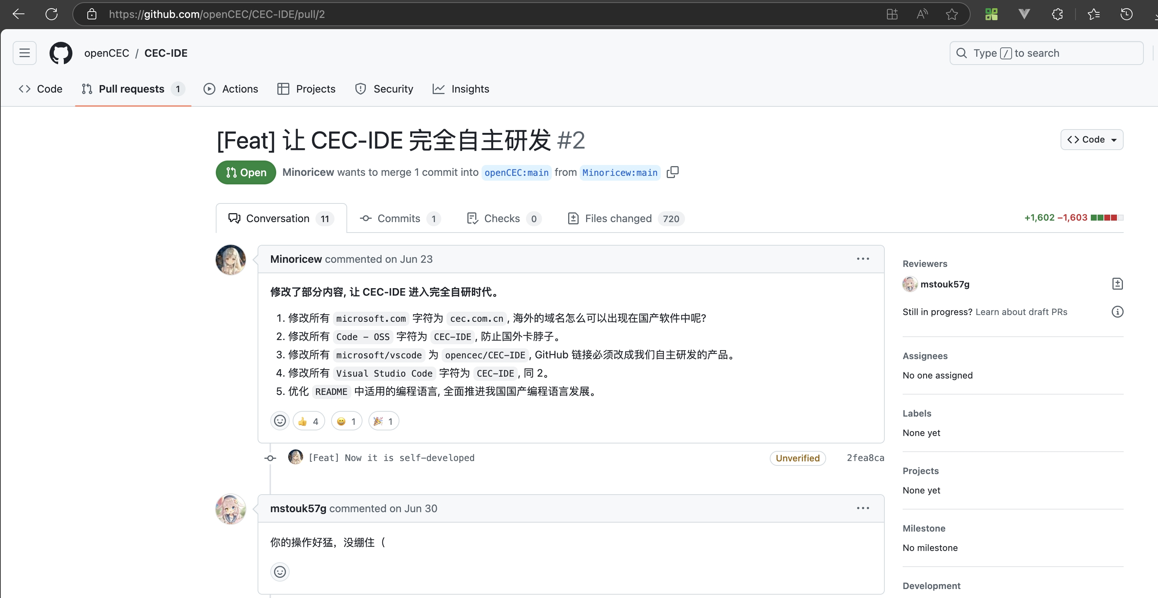Open the openCEC:main branch link
Screen dimensions: 1158x598
[517, 173]
